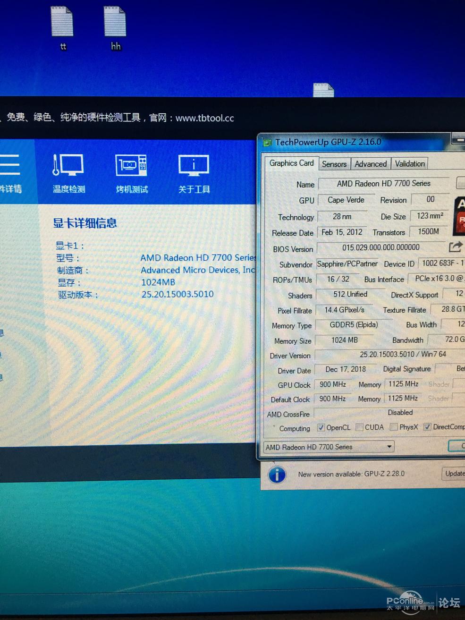Click the Pixel Fillrate field "14.4 GPixel/s"
Image resolution: width=465 pixels, height=620 pixels.
(x=344, y=310)
